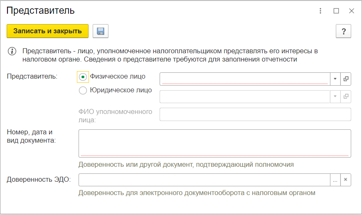Maximize the Представитель window
This screenshot has height=215, width=362.
click(336, 11)
